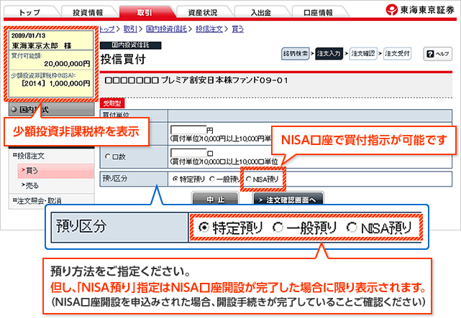This screenshot has width=461, height=318.
Task: Click the 投信買付 page heading
Action: coord(123,60)
